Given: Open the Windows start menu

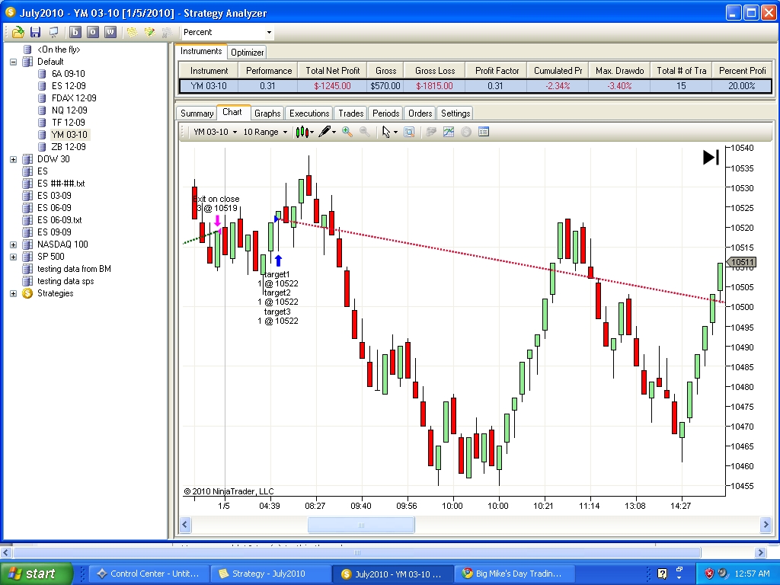Looking at the screenshot, I should tap(37, 574).
